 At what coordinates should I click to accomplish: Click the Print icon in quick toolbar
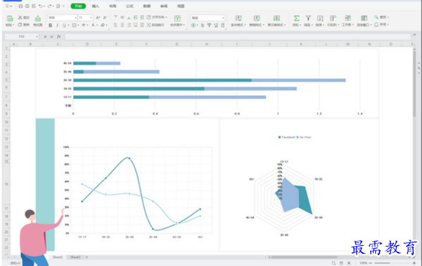coord(27,6)
